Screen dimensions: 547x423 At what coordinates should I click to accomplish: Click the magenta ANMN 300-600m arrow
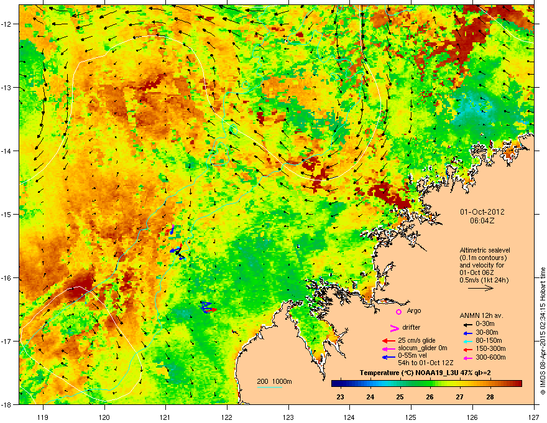(x=468, y=358)
